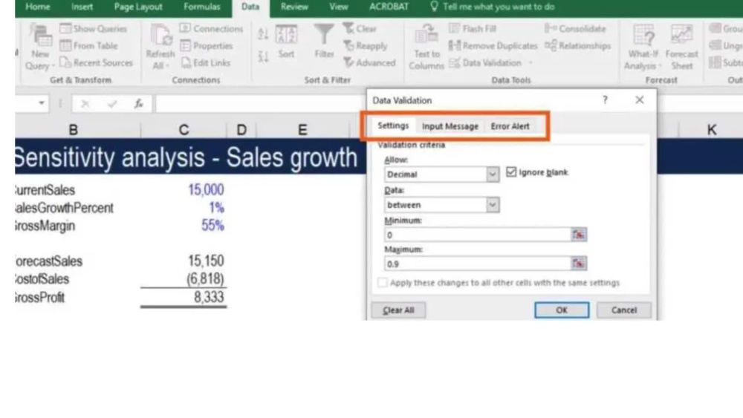Select the cell showing 15,000

(x=206, y=190)
